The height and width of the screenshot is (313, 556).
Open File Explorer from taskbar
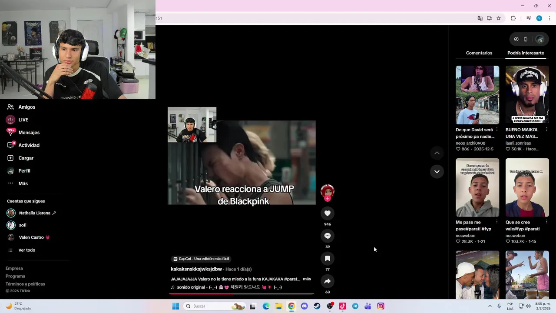[x=278, y=306]
